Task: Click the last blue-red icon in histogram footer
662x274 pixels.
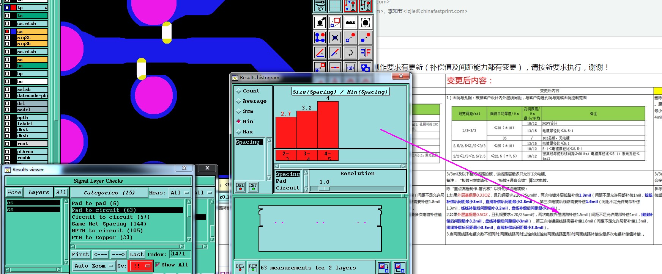Action: coord(399,268)
